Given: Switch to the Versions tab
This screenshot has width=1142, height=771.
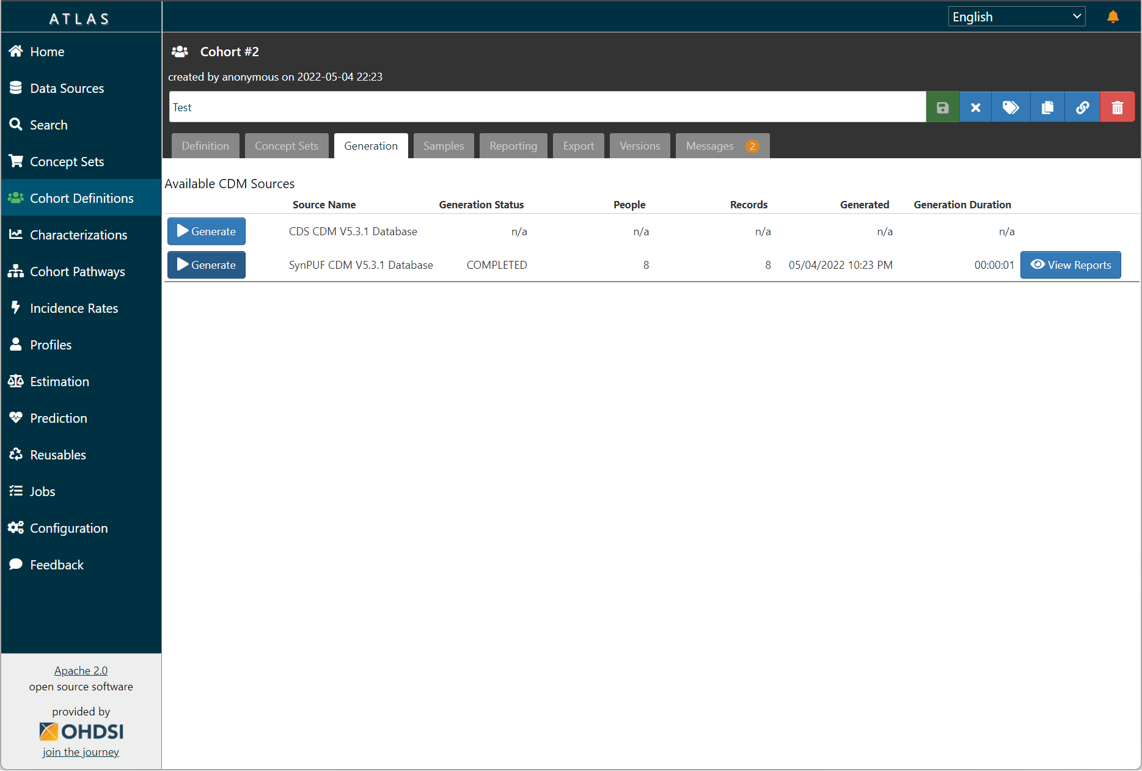Looking at the screenshot, I should point(640,146).
